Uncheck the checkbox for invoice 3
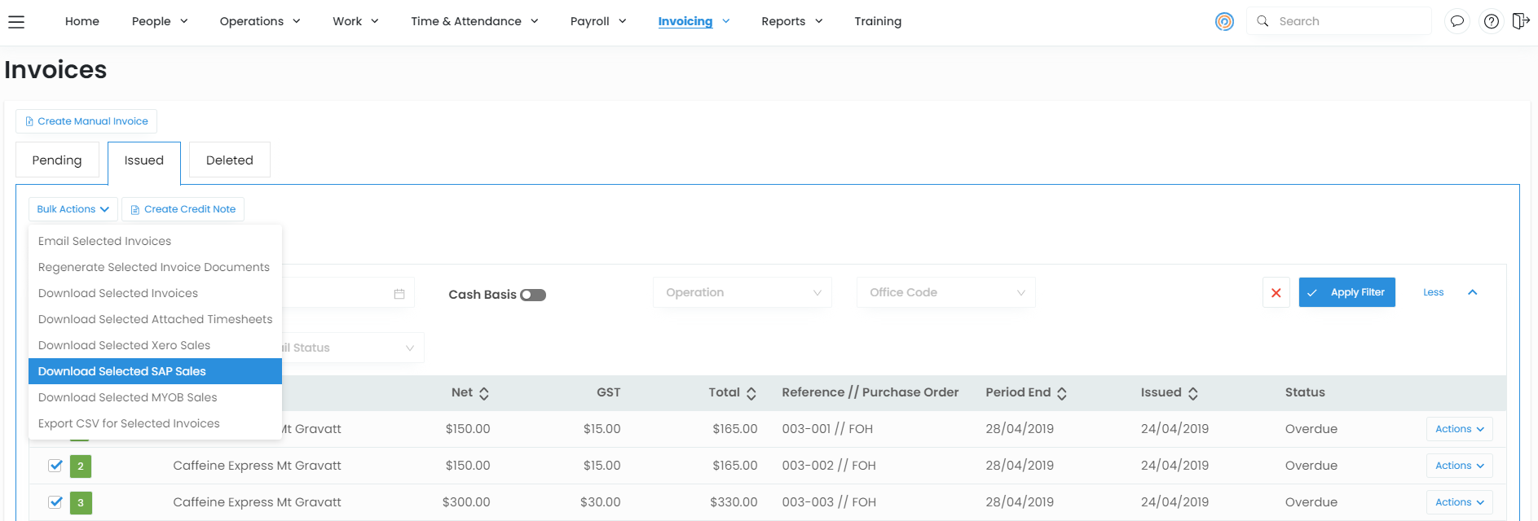Screen dimensions: 1538x521 pyautogui.click(x=55, y=502)
